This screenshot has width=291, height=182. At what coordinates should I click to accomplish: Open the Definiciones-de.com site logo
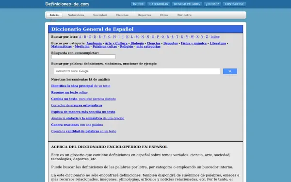(x=67, y=4)
